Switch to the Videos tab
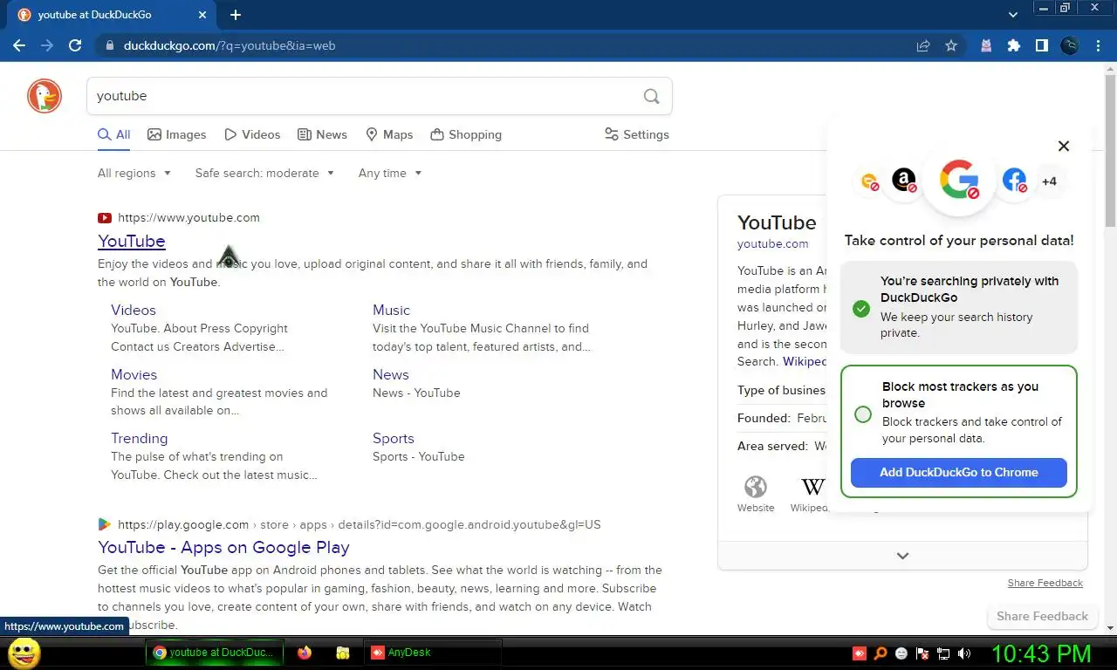Viewport: 1117px width, 670px height. coord(252,134)
